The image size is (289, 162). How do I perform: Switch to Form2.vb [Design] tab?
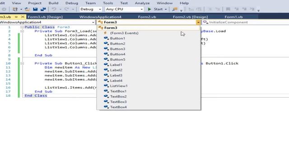190,17
